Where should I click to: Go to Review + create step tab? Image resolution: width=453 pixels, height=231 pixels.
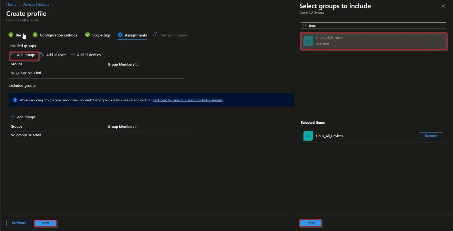174,35
